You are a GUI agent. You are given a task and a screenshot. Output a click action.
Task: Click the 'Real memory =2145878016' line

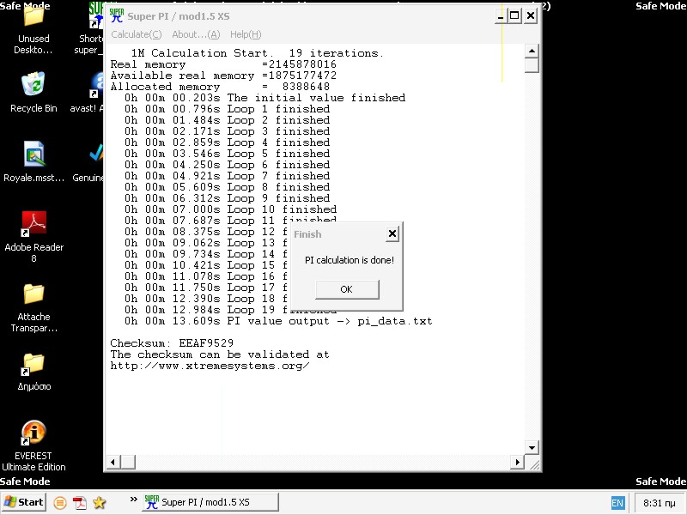pyautogui.click(x=223, y=64)
